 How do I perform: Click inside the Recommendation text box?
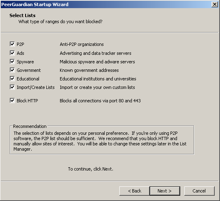(102, 141)
